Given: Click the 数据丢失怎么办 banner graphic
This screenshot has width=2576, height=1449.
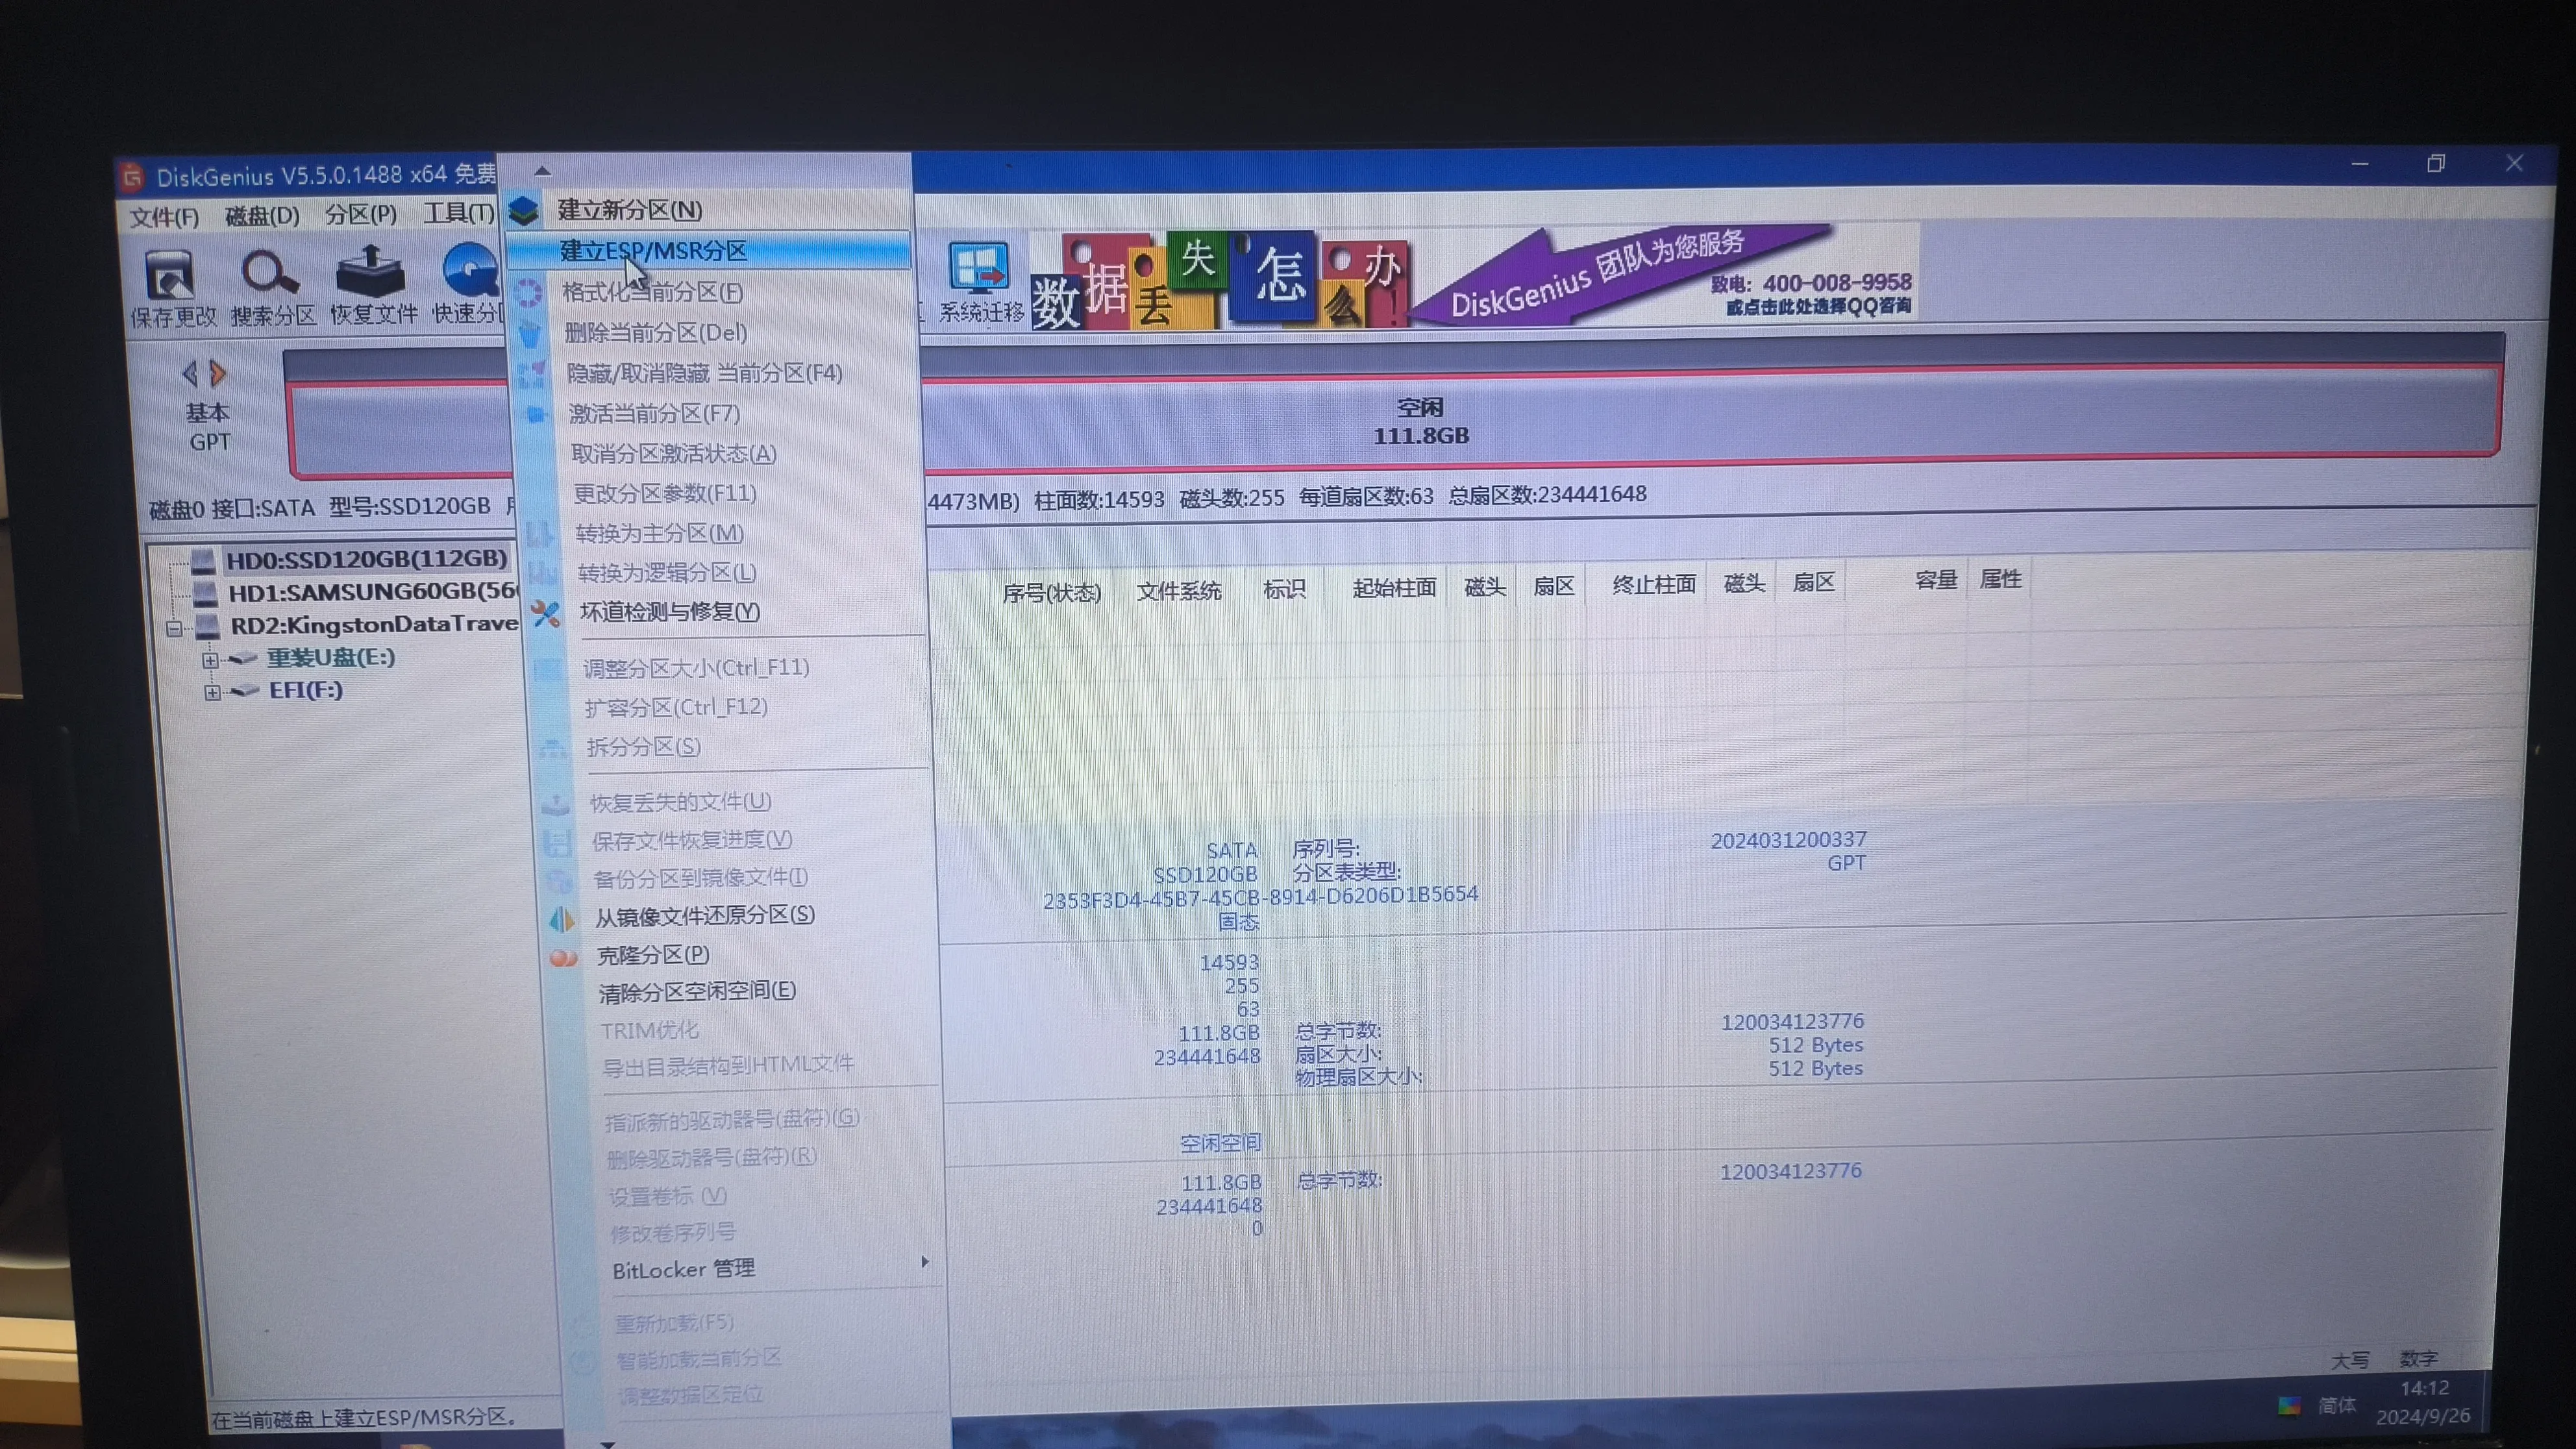Looking at the screenshot, I should point(1219,280).
